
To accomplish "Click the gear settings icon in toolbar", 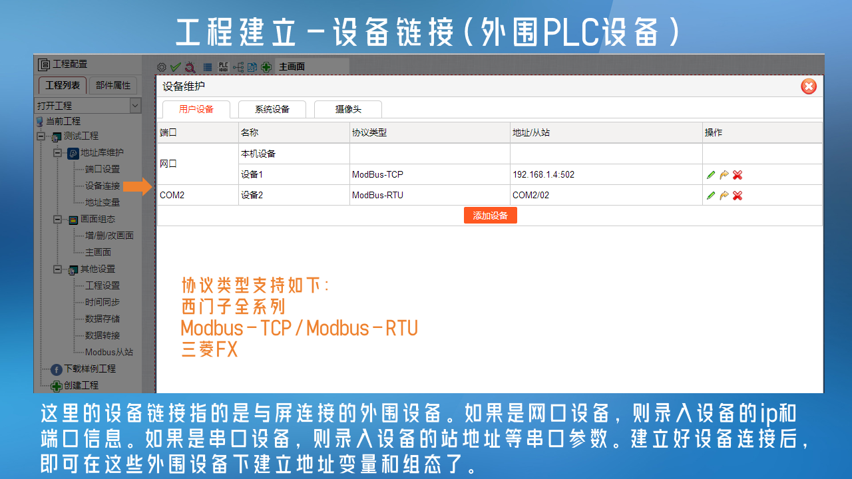I will [161, 67].
